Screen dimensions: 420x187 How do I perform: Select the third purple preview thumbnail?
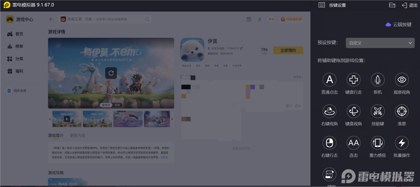point(128,119)
